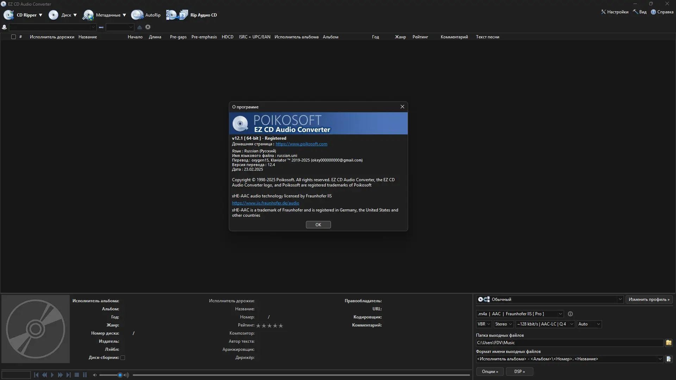Click the browse output folder icon
The width and height of the screenshot is (676, 380).
click(669, 343)
